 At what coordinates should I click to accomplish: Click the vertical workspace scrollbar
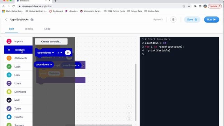[135, 92]
